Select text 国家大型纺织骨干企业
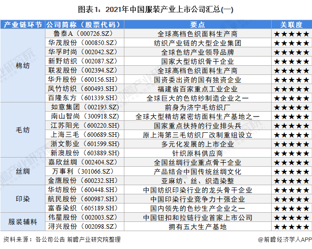 pos(198,62)
